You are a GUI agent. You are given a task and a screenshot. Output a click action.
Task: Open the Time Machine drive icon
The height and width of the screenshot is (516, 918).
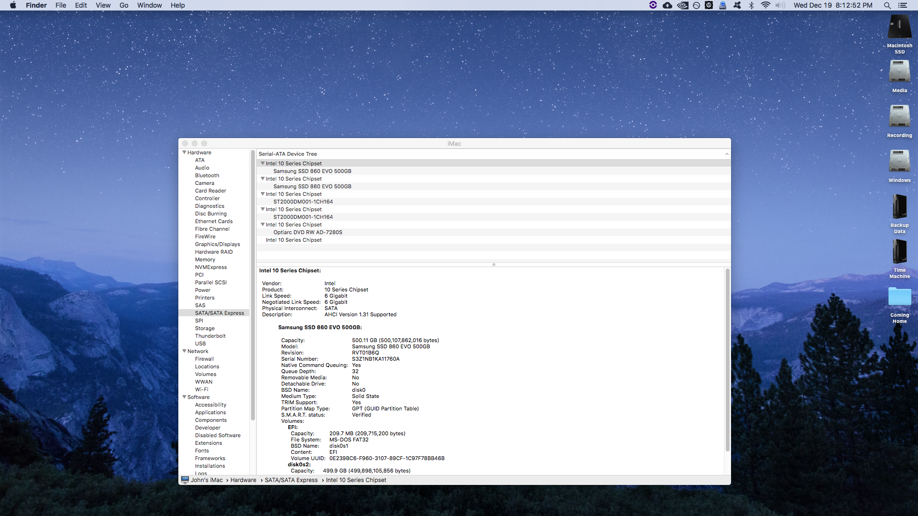pos(899,252)
